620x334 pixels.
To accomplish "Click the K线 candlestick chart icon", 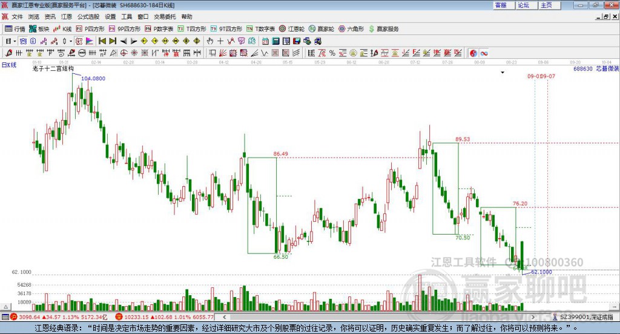I will point(62,29).
